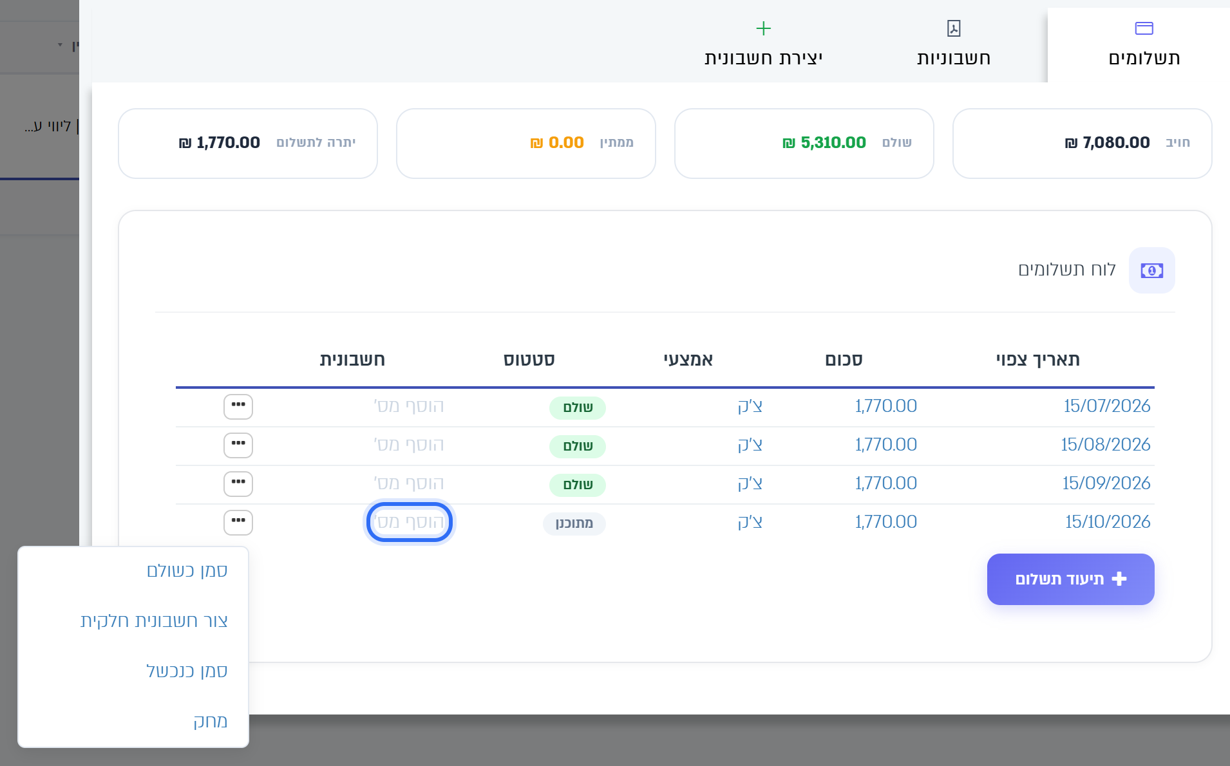
Task: Click the date 15/07/2026
Action: [x=1107, y=406]
